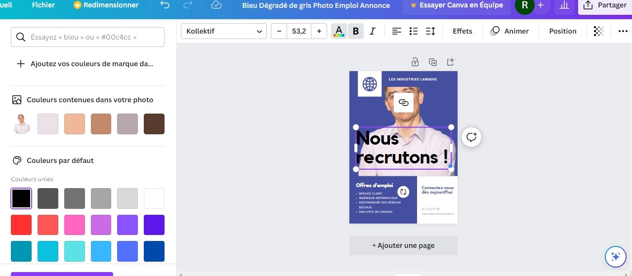Open the analytics bar chart icon
632x276 pixels.
[564, 5]
